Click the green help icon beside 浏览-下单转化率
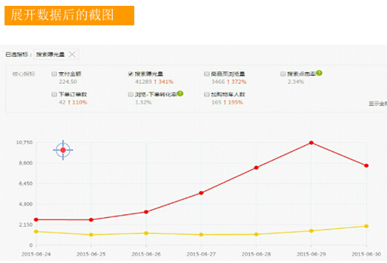The height and width of the screenshot is (263, 387). click(x=180, y=93)
